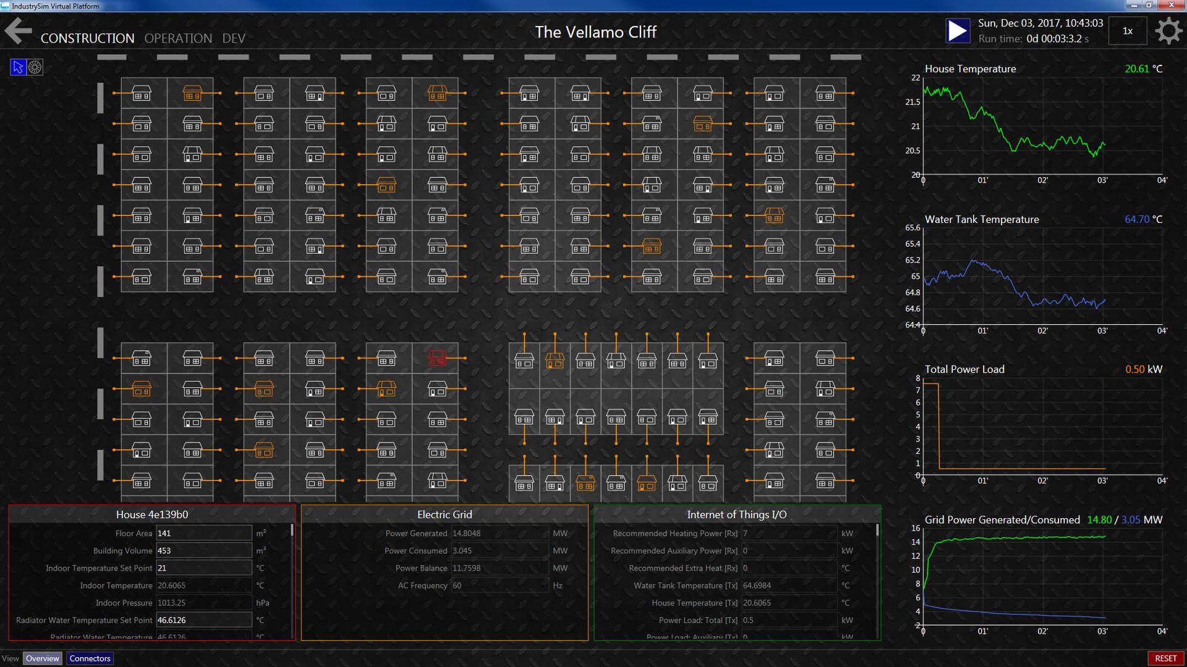Open the DEV tab
The image size is (1187, 667).
point(233,38)
